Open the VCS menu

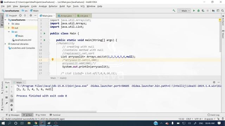[x=82, y=6]
